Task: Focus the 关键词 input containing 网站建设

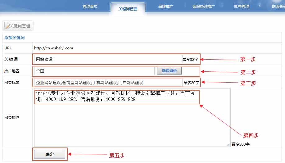Action: (108, 59)
